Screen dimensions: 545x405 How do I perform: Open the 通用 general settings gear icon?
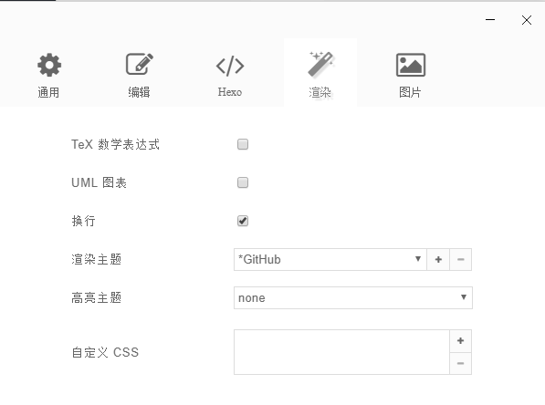49,65
